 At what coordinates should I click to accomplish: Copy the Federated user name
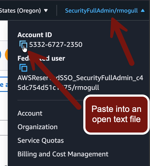coord(23,68)
